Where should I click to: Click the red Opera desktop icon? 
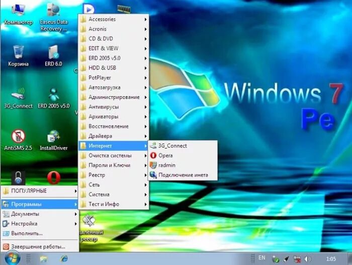pos(54,178)
